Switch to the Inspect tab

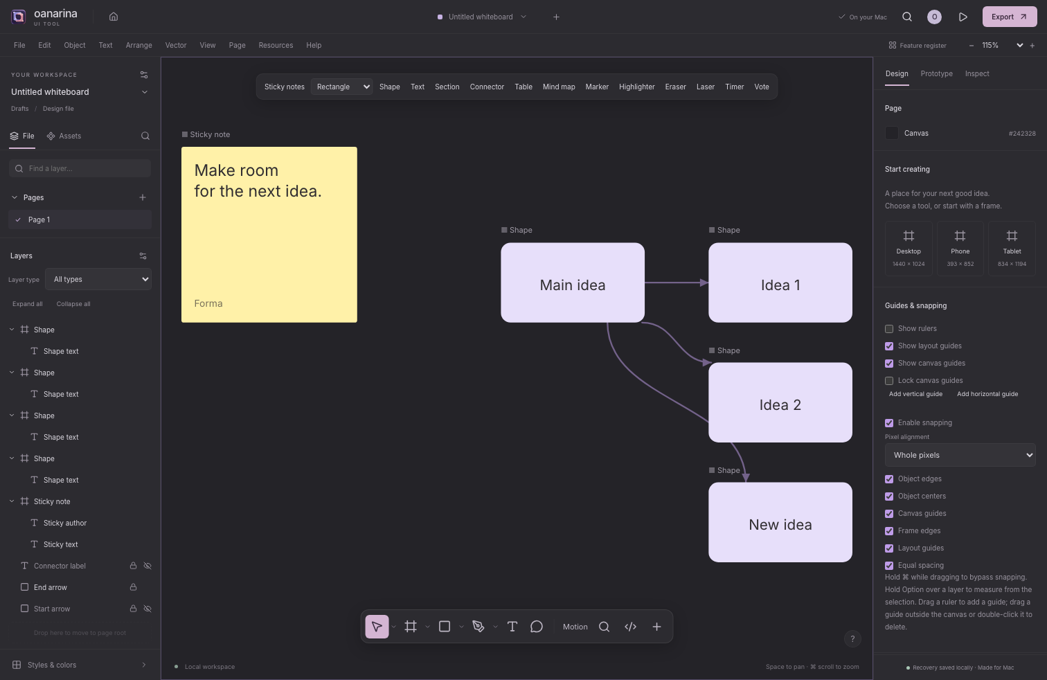[977, 73]
